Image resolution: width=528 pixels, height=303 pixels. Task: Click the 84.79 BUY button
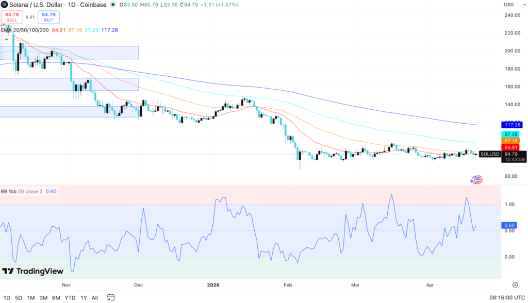coord(48,17)
